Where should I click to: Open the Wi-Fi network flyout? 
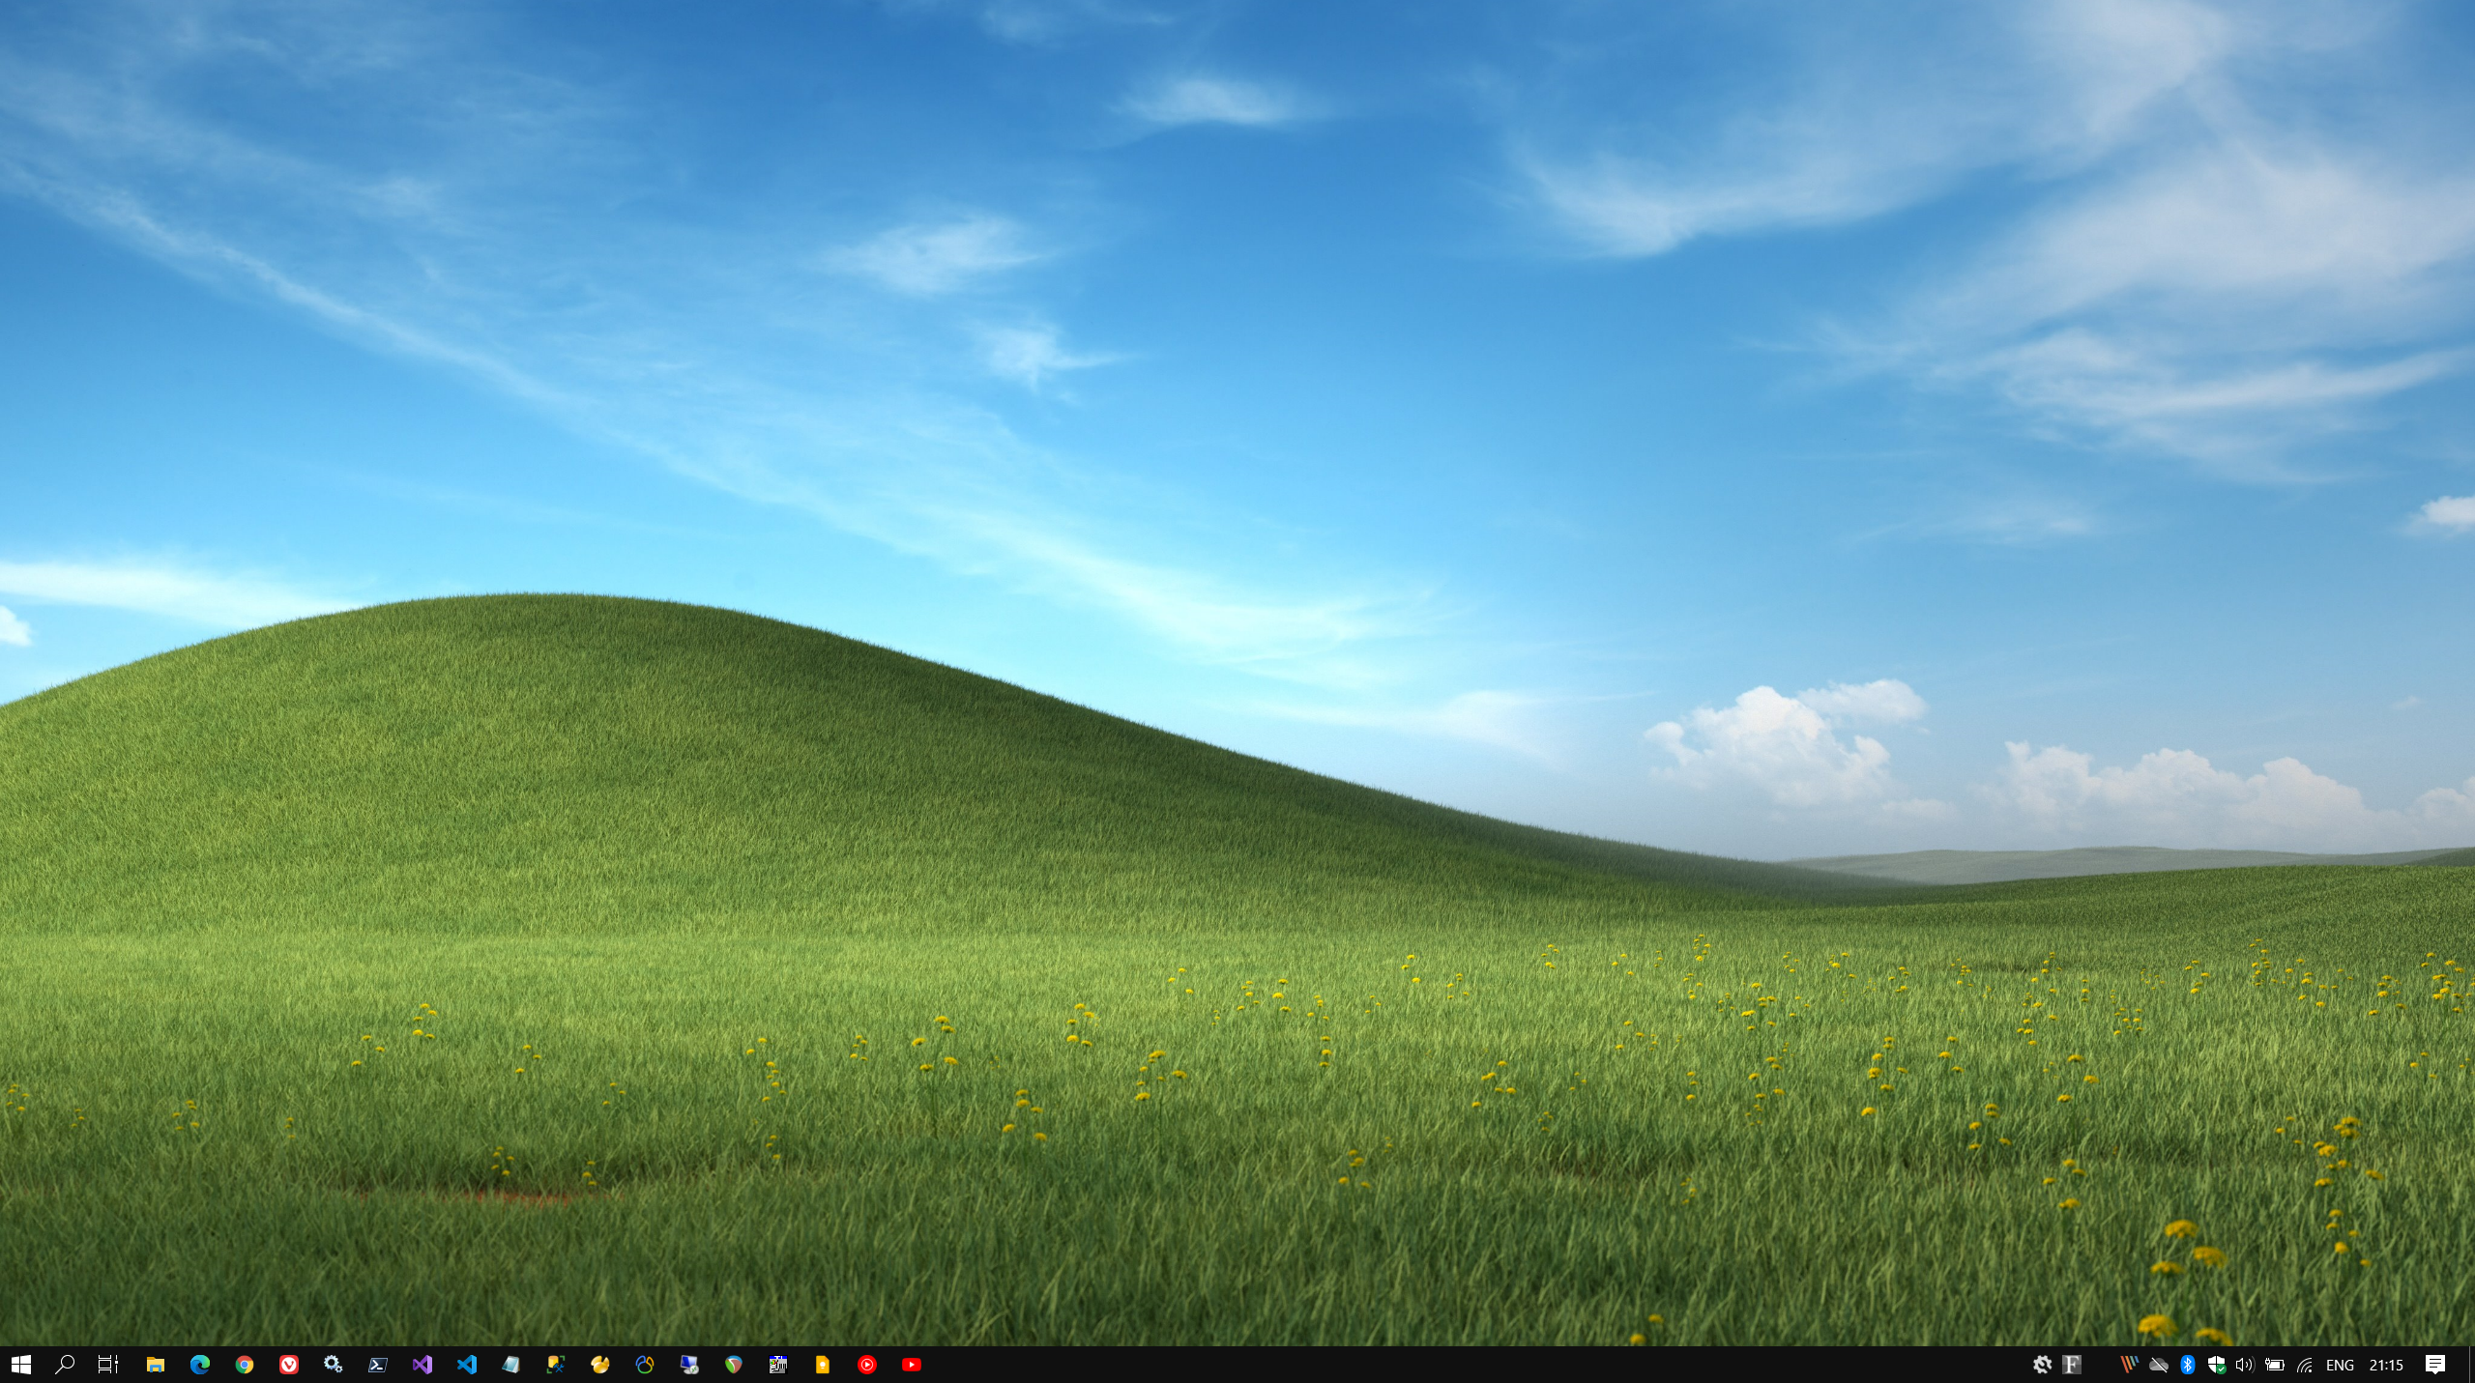[2305, 1365]
